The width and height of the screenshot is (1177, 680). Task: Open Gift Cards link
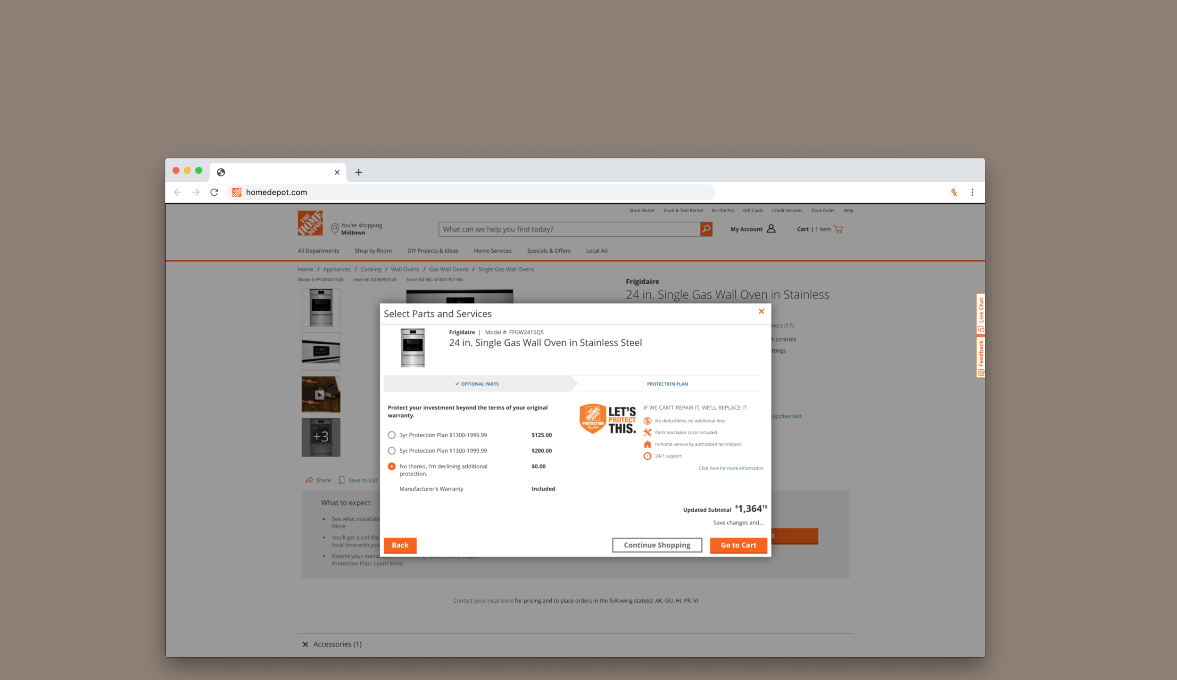[753, 211]
